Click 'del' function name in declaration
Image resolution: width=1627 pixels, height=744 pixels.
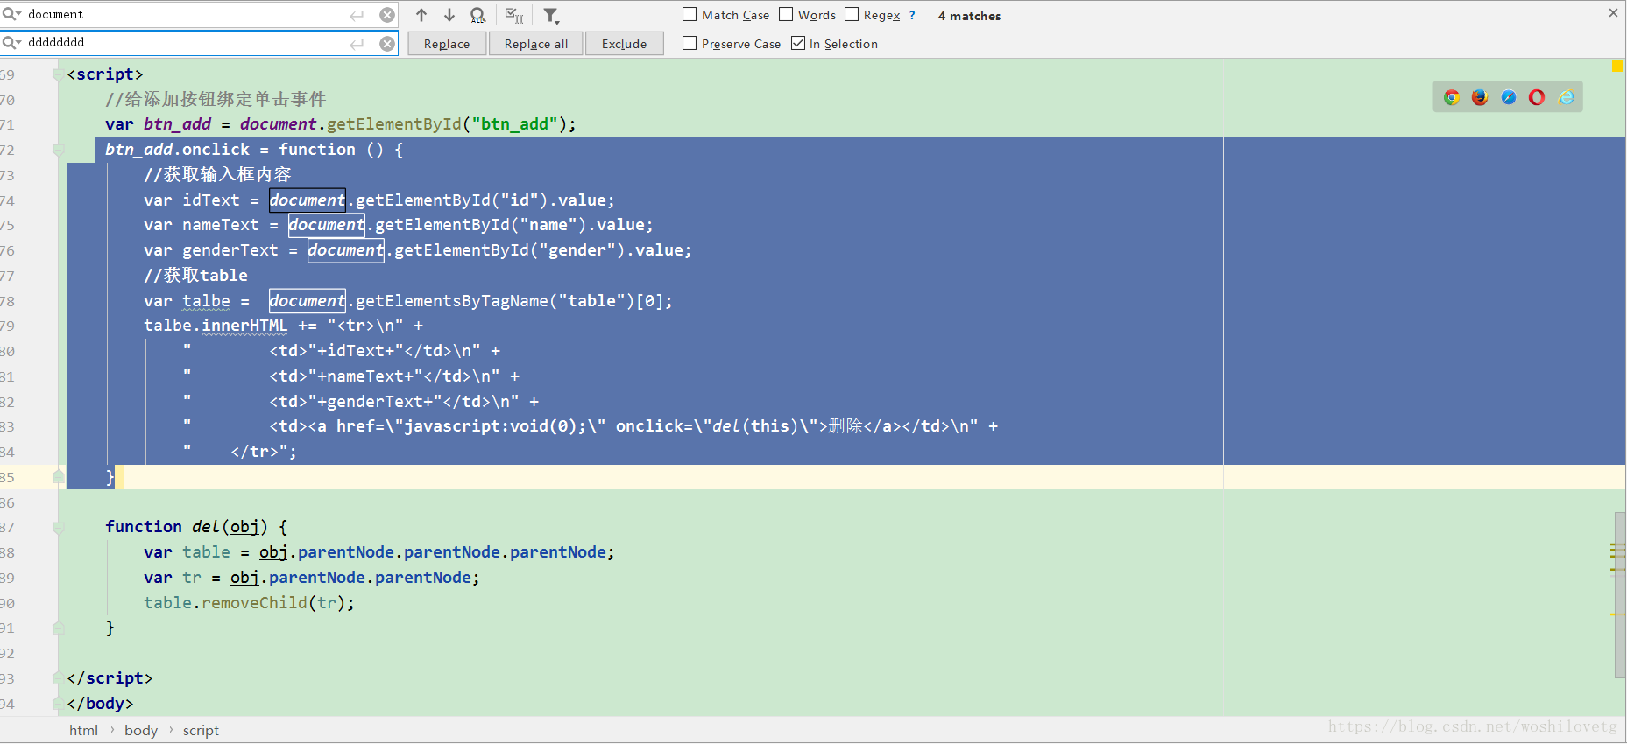coord(206,527)
